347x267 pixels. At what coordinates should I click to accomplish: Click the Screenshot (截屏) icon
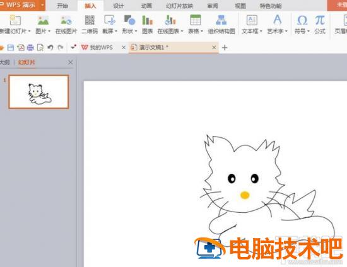pos(110,20)
